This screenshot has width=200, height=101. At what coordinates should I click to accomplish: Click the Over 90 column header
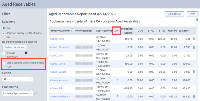click(x=172, y=31)
